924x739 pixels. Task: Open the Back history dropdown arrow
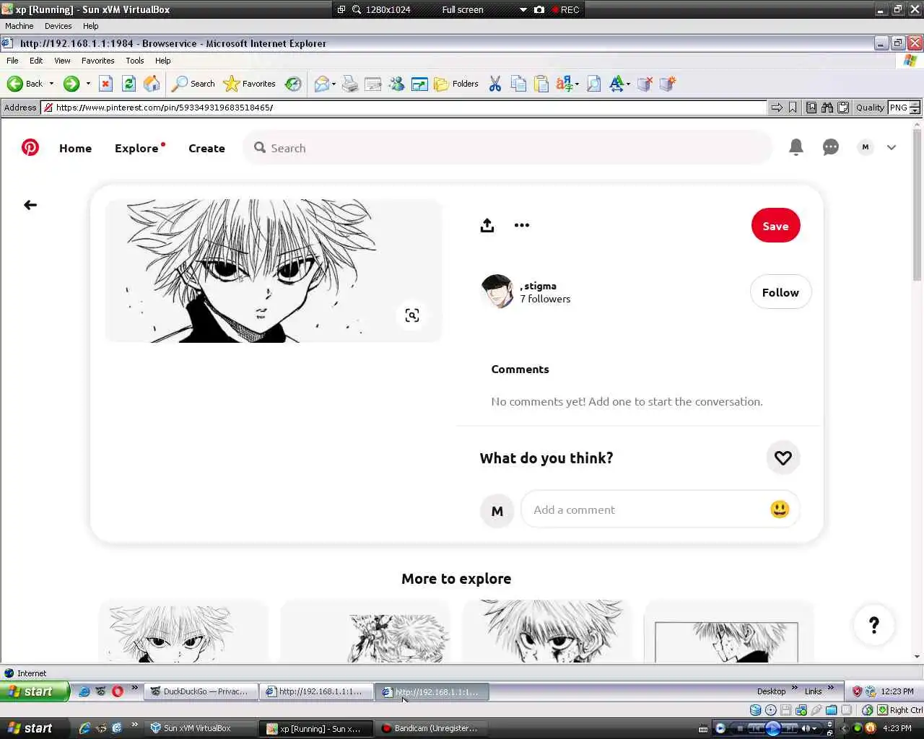tap(51, 84)
